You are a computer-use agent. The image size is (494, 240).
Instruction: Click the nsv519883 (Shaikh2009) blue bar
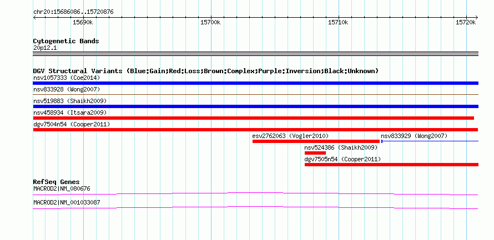pos(255,106)
